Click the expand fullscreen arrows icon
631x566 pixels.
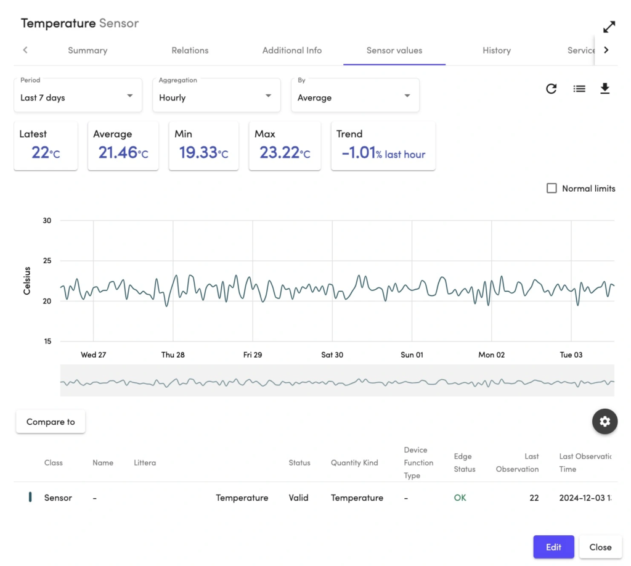coord(609,27)
